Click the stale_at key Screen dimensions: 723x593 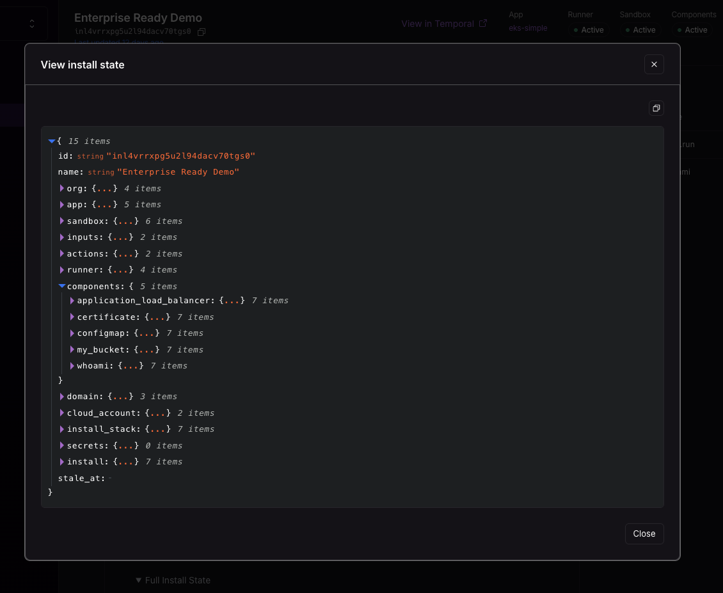tap(81, 478)
